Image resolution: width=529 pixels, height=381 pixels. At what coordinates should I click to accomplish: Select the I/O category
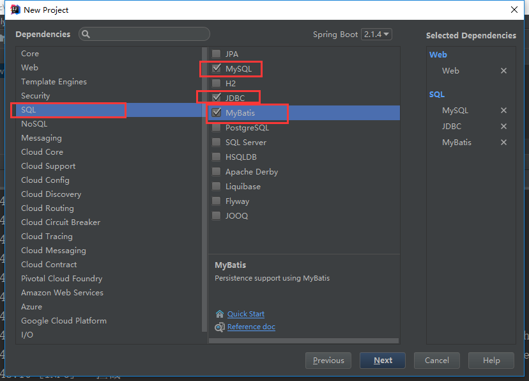coord(109,335)
